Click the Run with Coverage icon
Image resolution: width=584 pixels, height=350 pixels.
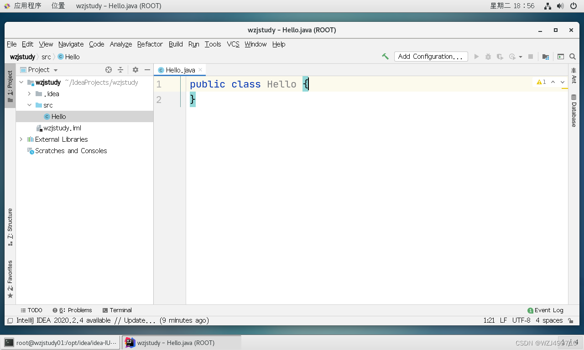pos(500,57)
